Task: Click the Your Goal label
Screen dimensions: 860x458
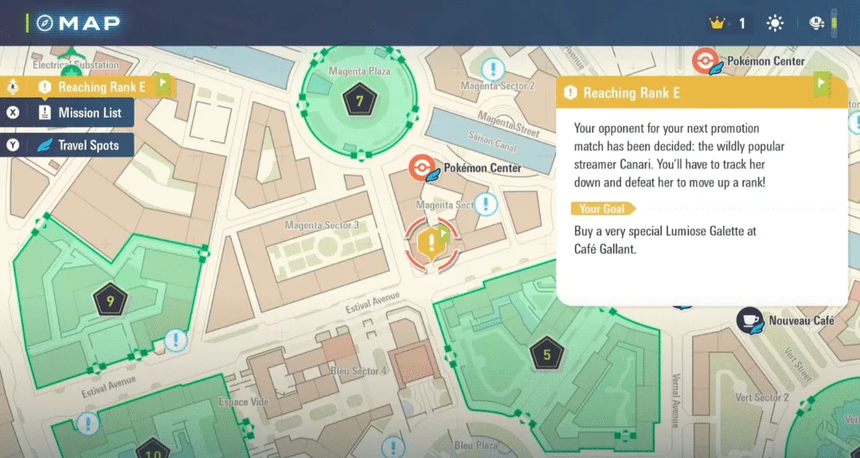Action: click(x=603, y=208)
